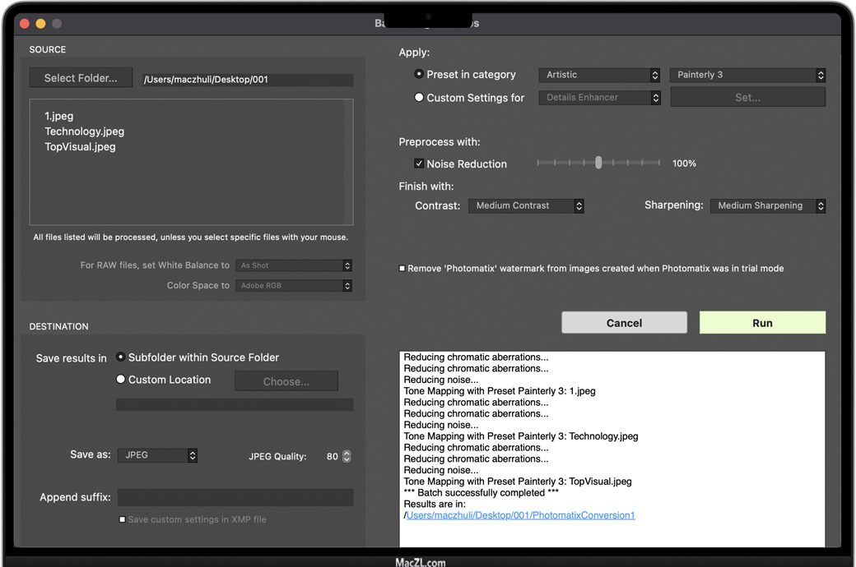This screenshot has width=856, height=567.
Task: Select Technology.jpeg in the file list
Action: point(85,131)
